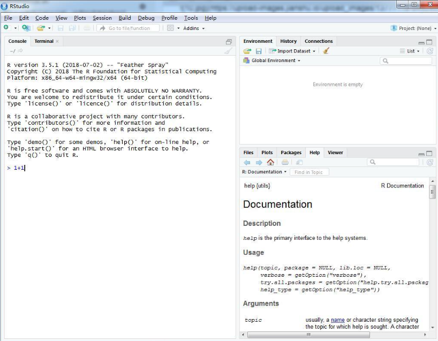
Task: Open the Profile menu
Action: pos(169,18)
